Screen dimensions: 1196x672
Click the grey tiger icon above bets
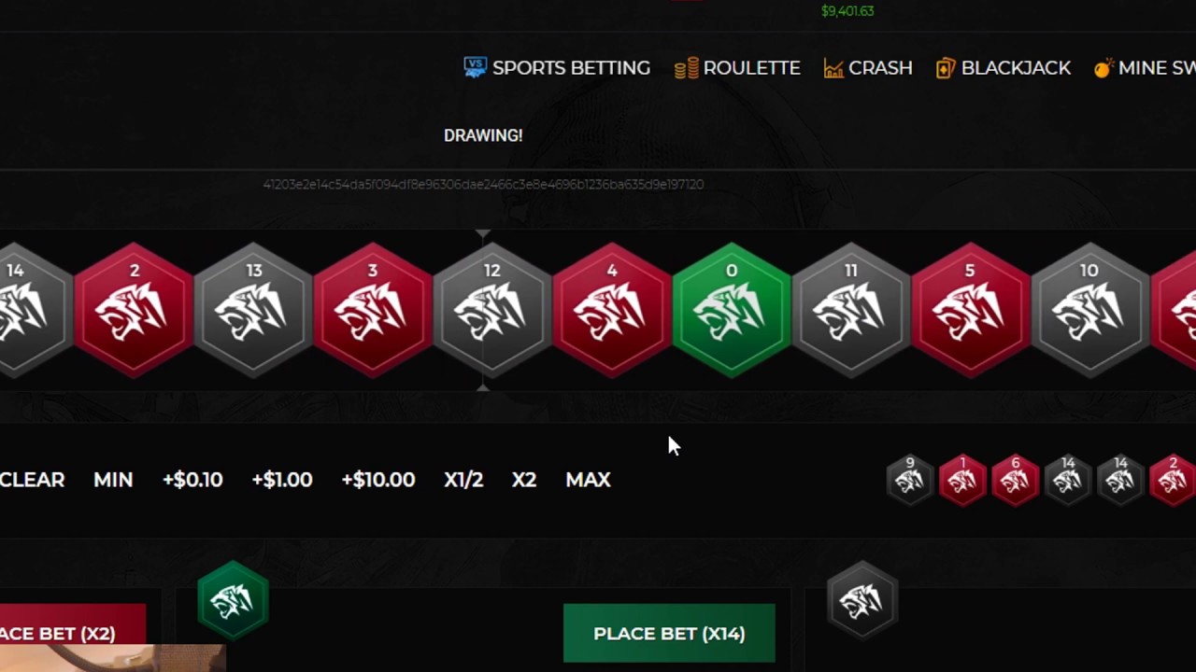pos(861,600)
